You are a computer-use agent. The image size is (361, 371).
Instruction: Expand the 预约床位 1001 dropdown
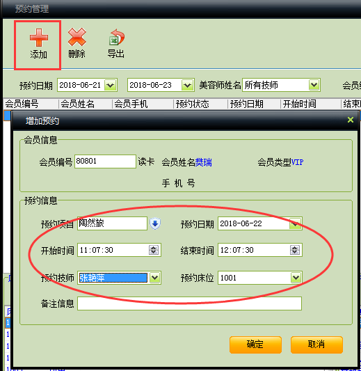[x=296, y=278]
